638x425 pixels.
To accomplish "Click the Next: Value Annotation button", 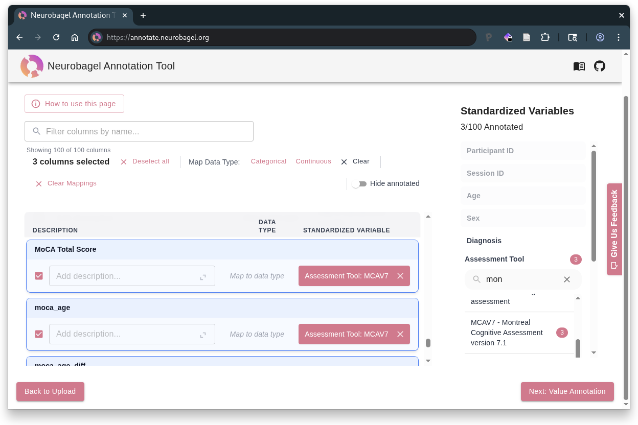I will (x=567, y=391).
